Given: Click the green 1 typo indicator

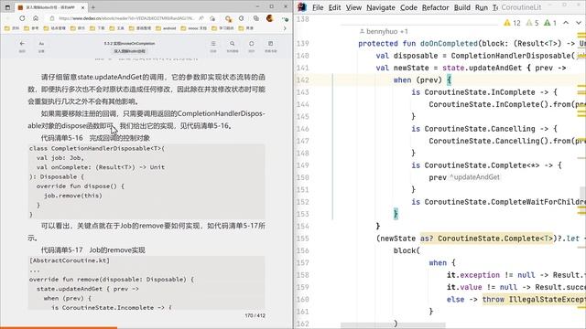Looking at the screenshot, I should [x=550, y=23].
